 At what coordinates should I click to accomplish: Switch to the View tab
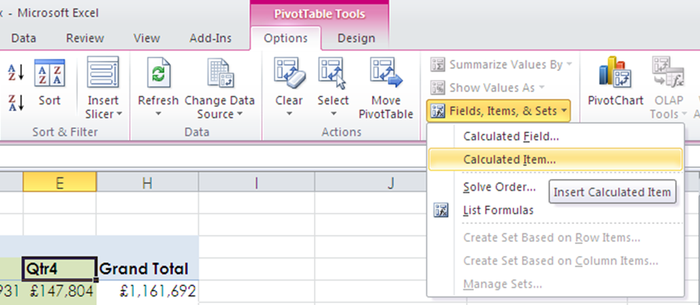tap(147, 39)
